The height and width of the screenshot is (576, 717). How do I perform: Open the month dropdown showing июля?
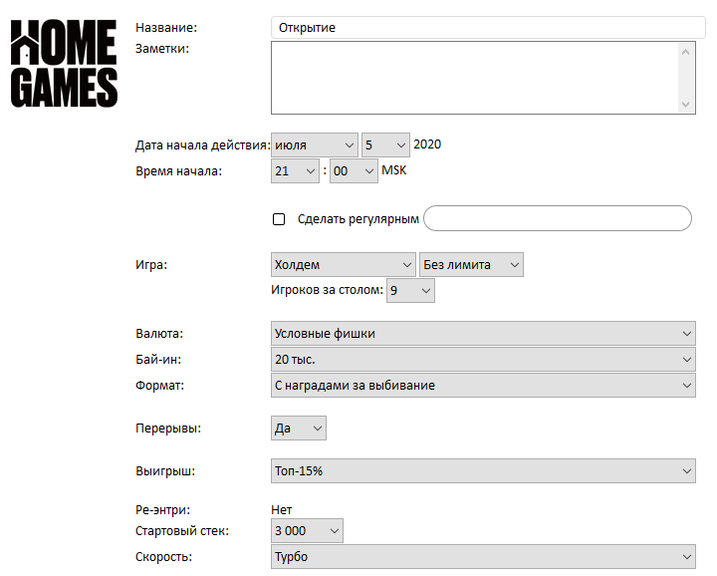[x=315, y=145]
